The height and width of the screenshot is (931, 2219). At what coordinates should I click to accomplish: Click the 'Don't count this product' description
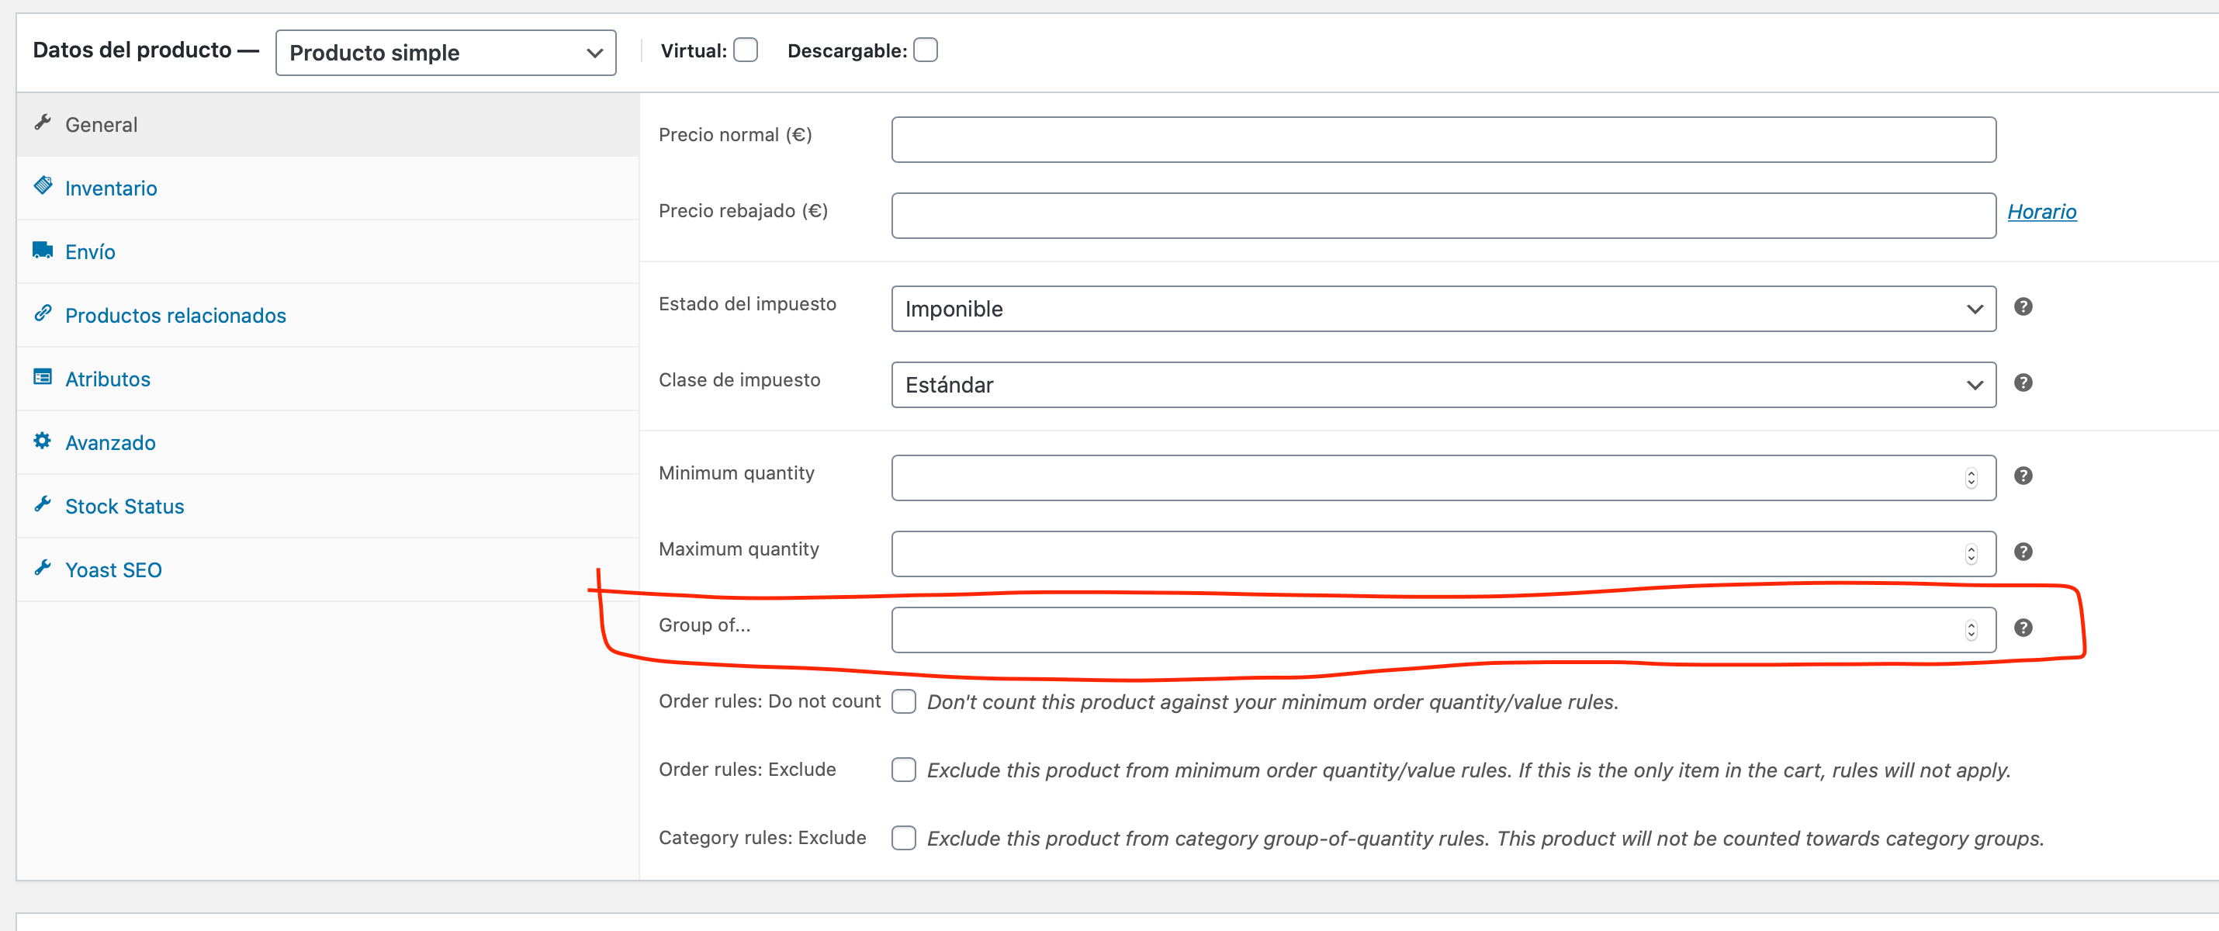1272,702
